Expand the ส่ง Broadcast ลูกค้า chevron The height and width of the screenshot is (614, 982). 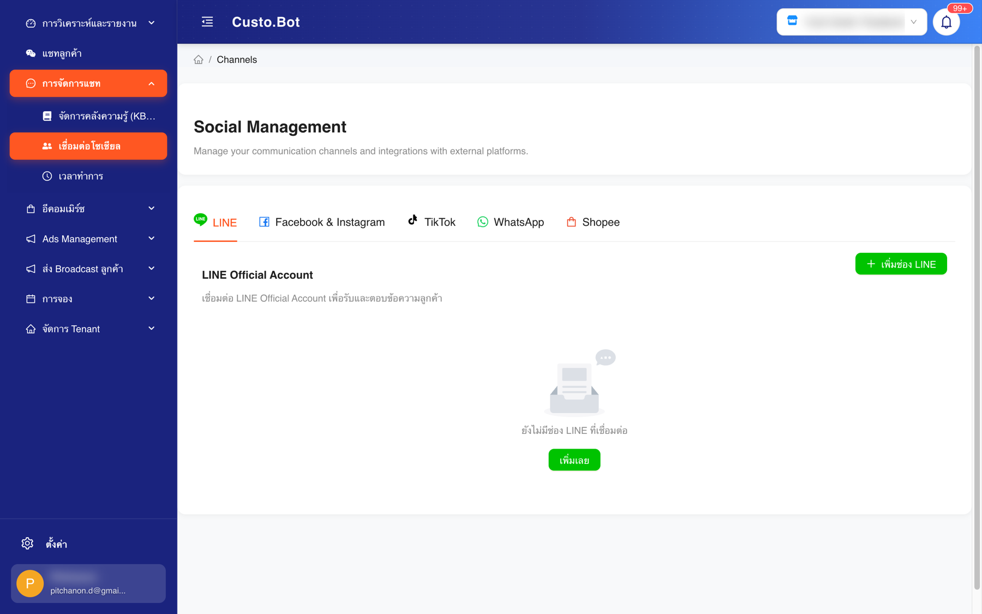click(152, 269)
